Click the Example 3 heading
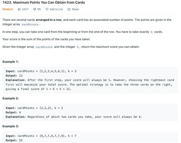This screenshot has width=181, height=143. click(11, 126)
